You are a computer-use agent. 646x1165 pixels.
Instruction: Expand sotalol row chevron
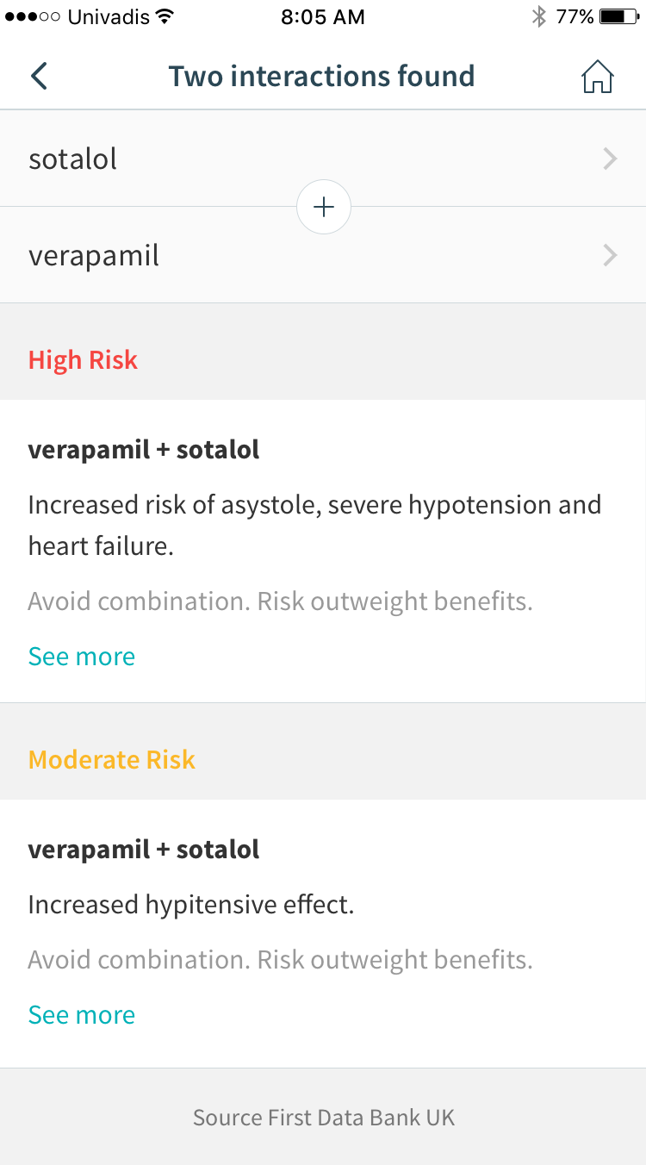pos(610,159)
